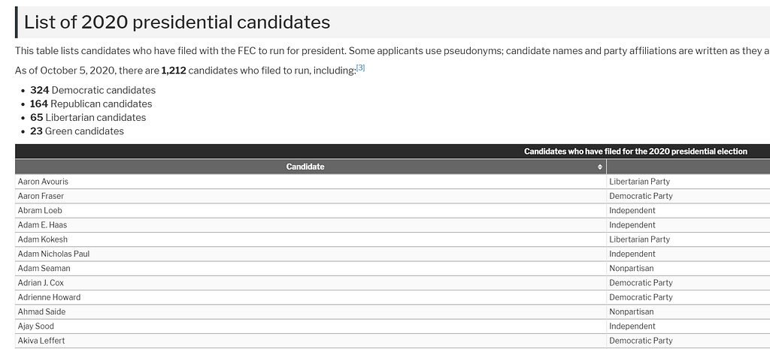Viewport: 770px width, 349px height.
Task: Select the Aaron Avouris candidate cell
Action: [x=311, y=182]
